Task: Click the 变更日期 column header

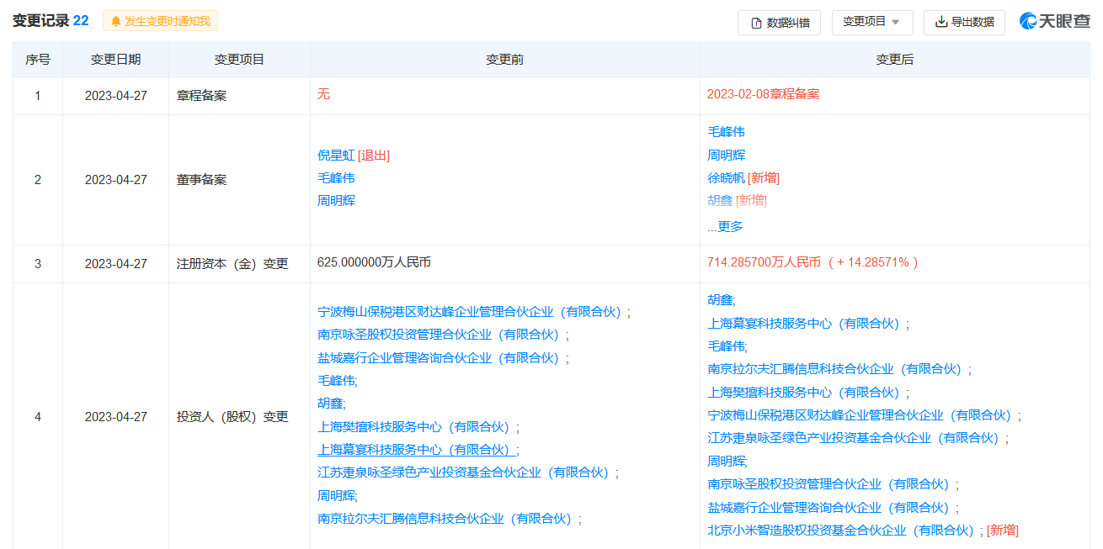Action: point(115,60)
